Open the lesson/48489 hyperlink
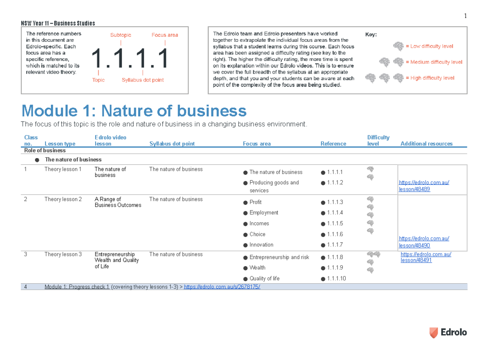The width and height of the screenshot is (488, 345). click(424, 186)
